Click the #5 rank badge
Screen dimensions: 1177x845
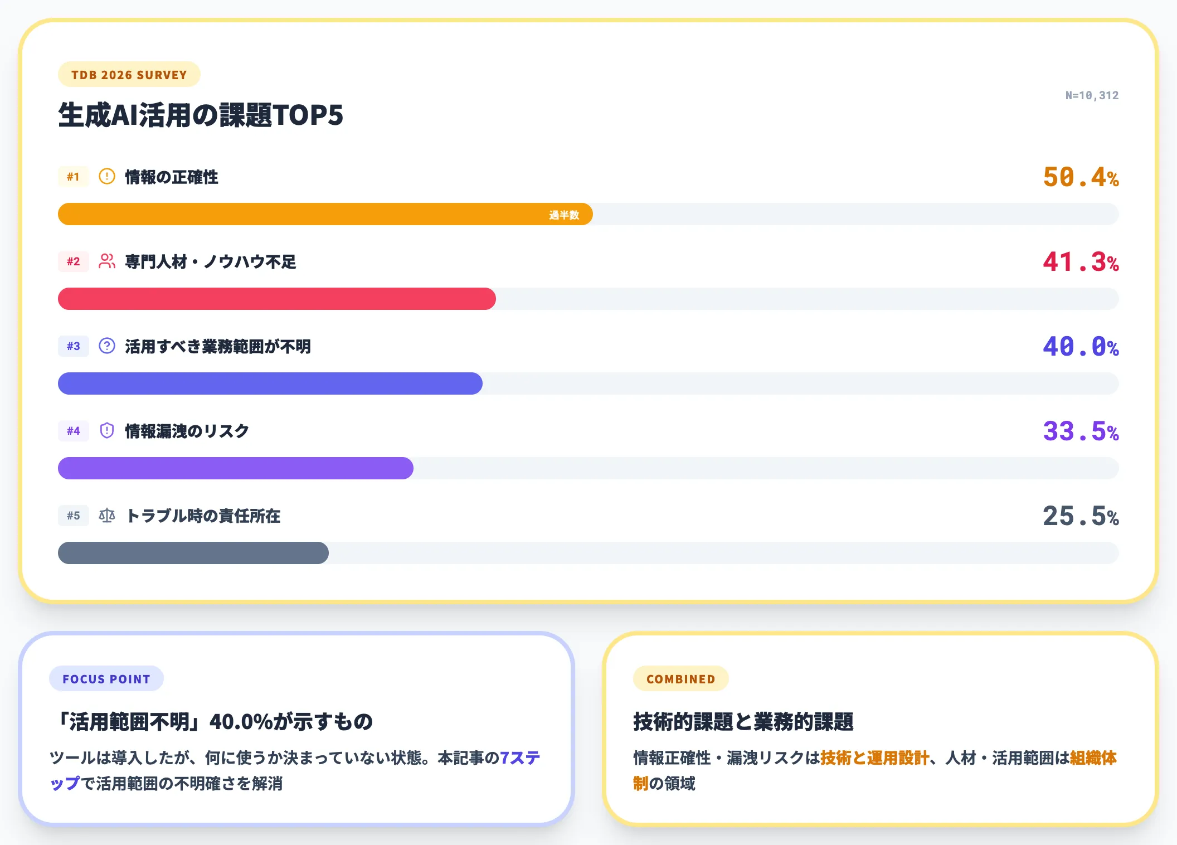tap(73, 516)
